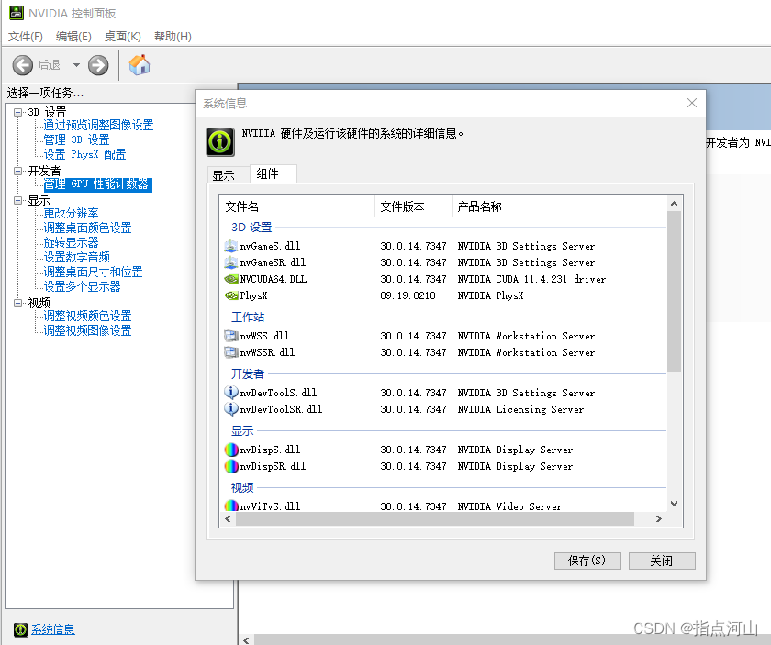
Task: Open the 文件(F) menu
Action: click(x=26, y=37)
